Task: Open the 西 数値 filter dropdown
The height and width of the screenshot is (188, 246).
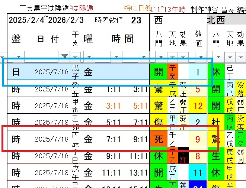Action: click(201, 56)
